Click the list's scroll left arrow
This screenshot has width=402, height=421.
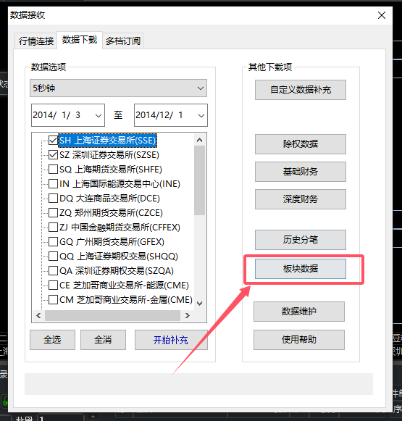tap(38, 315)
